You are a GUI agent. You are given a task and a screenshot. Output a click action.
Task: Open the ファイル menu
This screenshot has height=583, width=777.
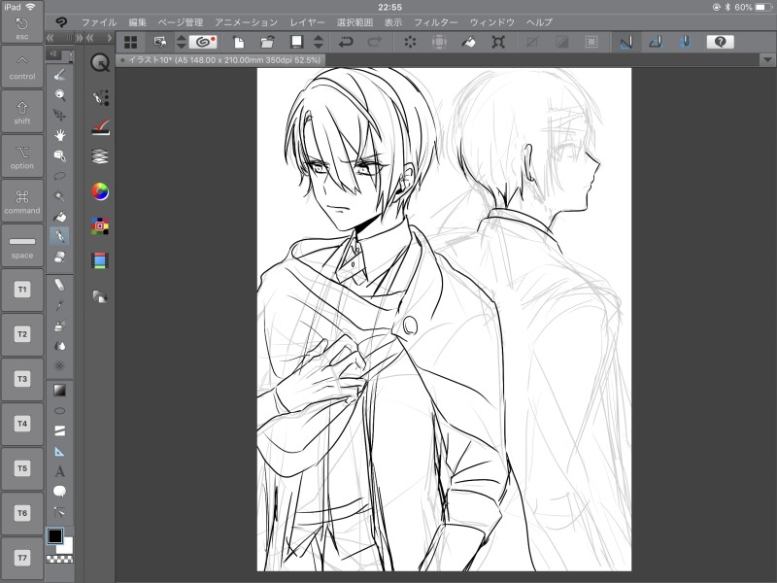click(99, 22)
